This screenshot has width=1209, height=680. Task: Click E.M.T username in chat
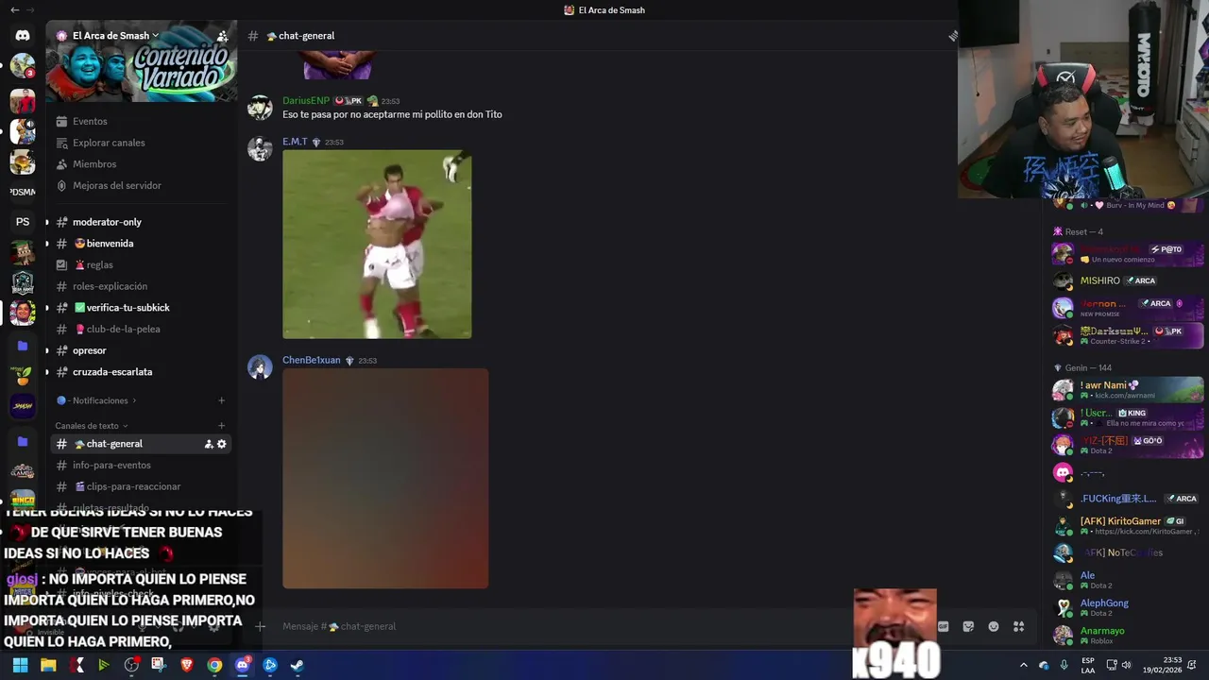tap(295, 142)
